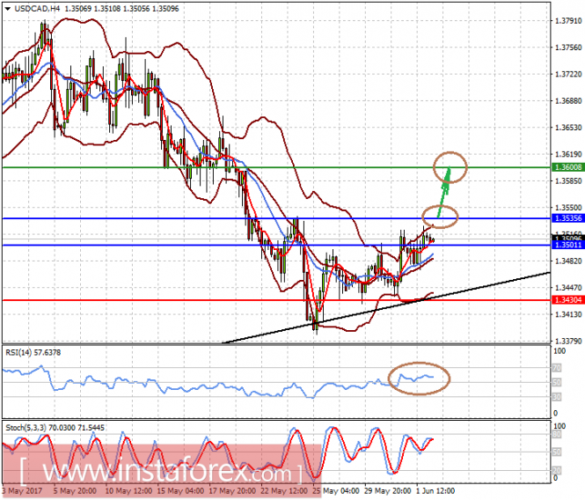
Task: Click the brown ellipse in RSI panel
Action: (419, 378)
